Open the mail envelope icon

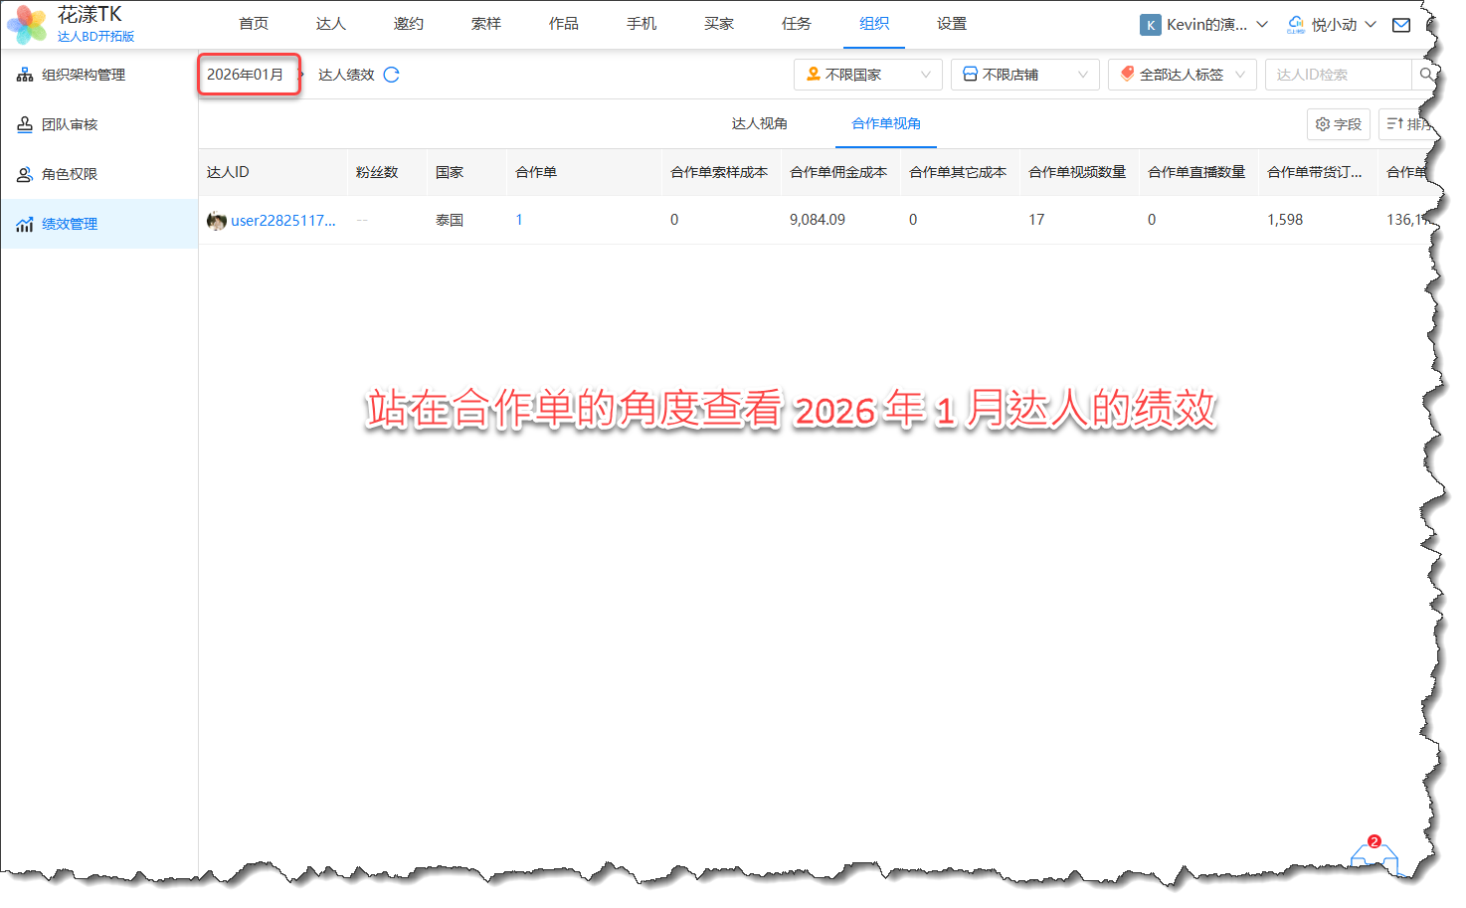coord(1401,25)
